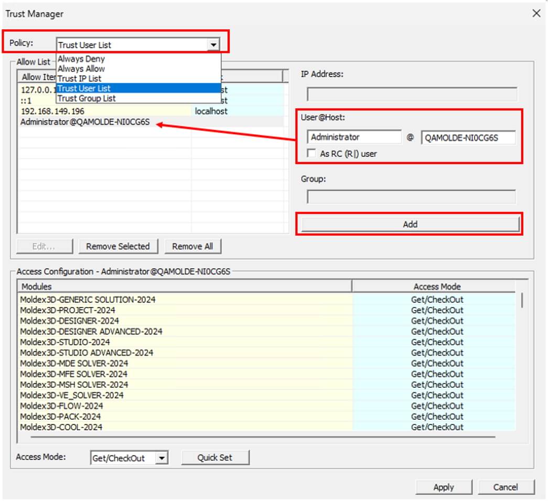Click the Apply button
The image size is (548, 501).
(444, 487)
